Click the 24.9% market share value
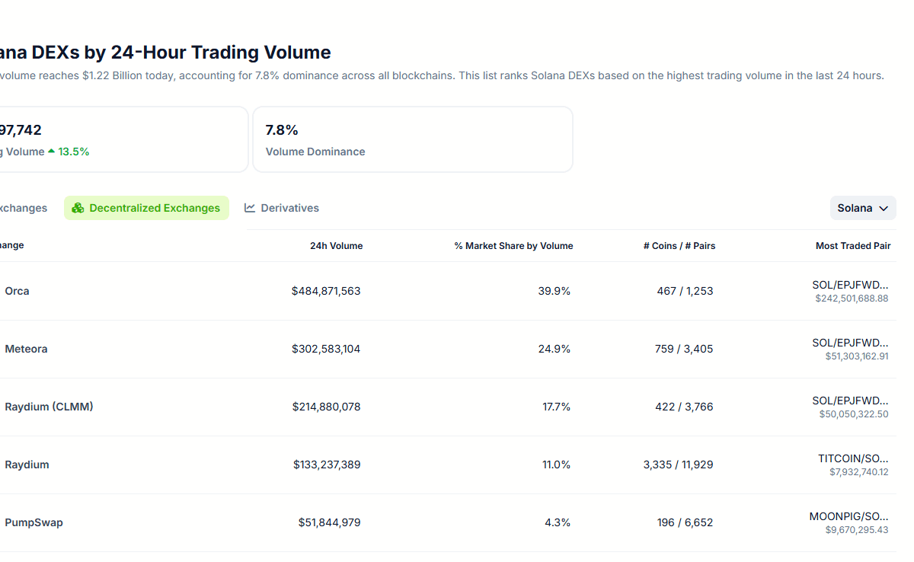Screen dimensions: 914x562 pyautogui.click(x=554, y=349)
